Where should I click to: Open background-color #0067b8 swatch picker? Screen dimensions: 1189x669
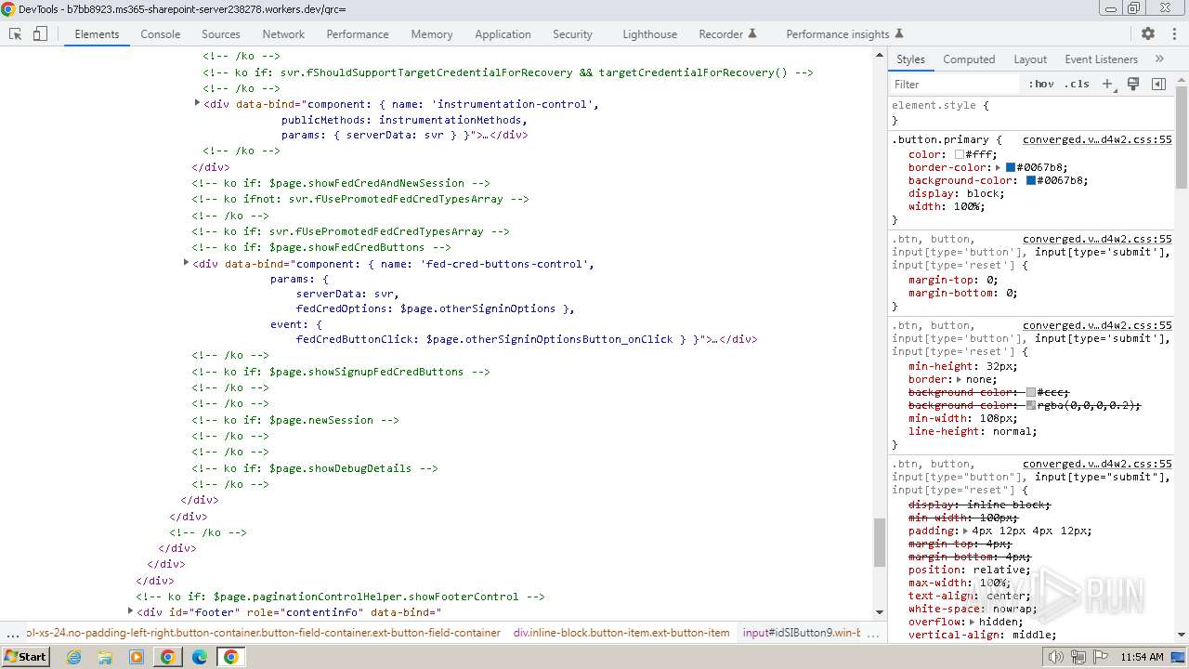coord(1031,181)
